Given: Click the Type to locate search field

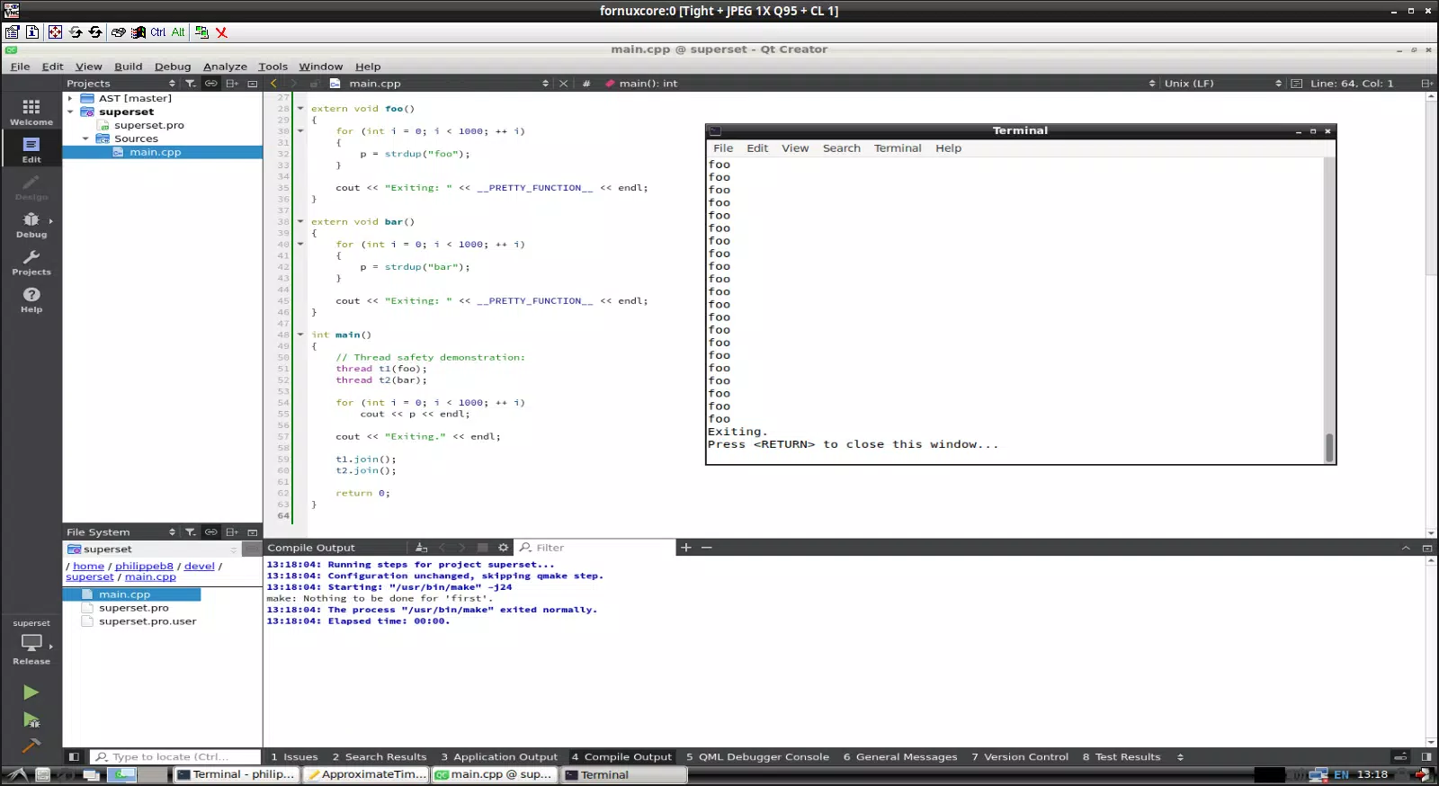Looking at the screenshot, I should point(176,757).
